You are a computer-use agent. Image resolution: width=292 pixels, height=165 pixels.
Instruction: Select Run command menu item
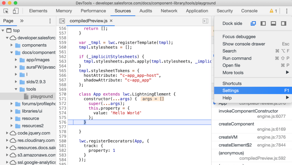(x=253, y=58)
